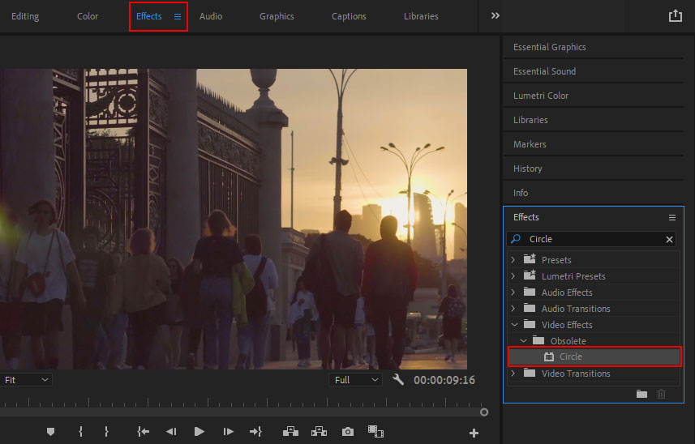This screenshot has height=444, width=695.
Task: Open the Effects workspace menu icon
Action: pyautogui.click(x=178, y=17)
